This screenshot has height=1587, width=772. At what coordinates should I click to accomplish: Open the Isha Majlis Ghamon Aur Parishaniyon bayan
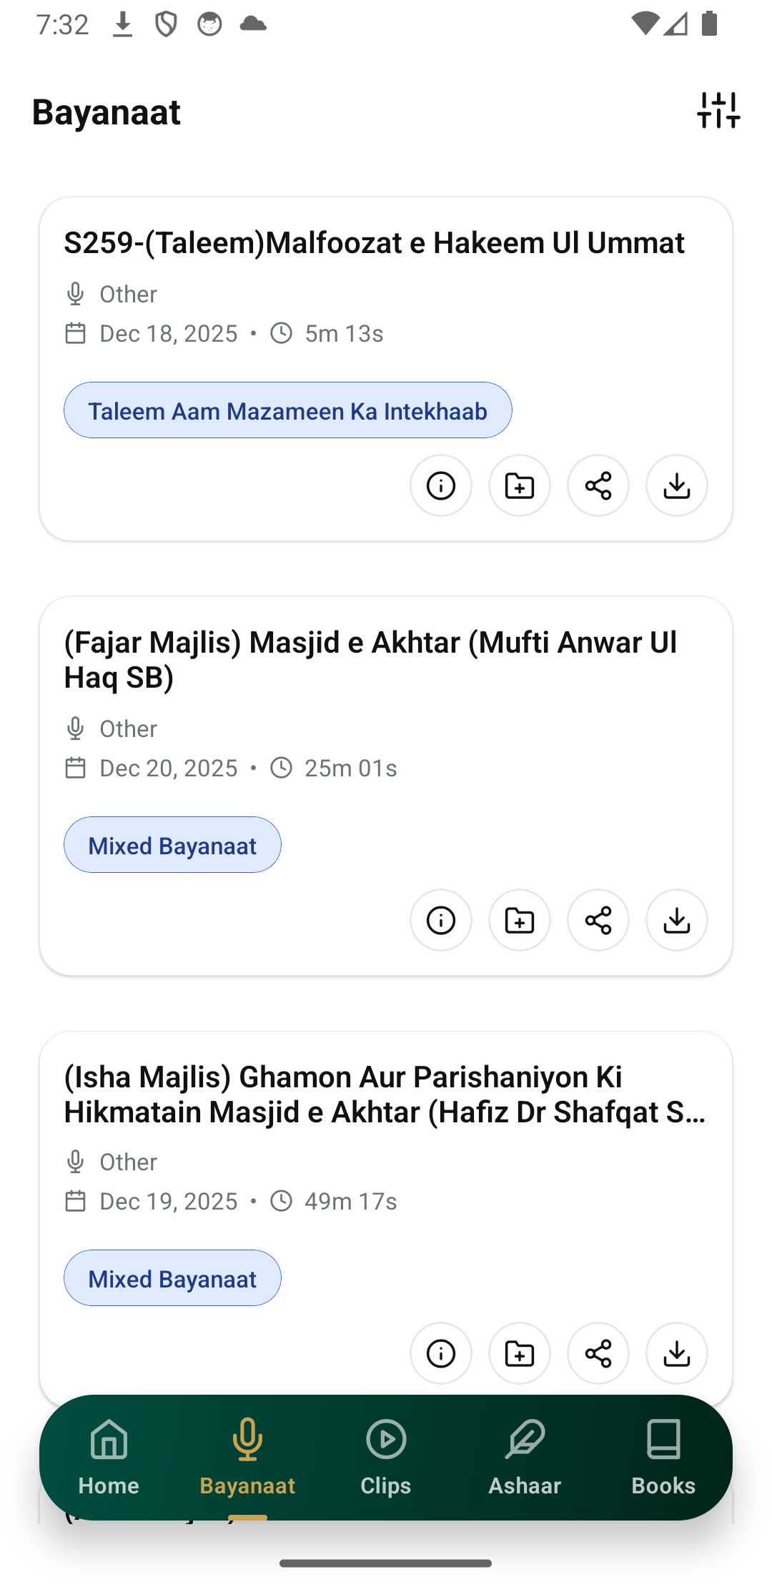point(385,1094)
